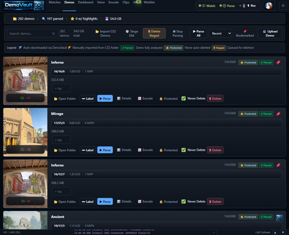The image size is (289, 235).
Task: Uncheck Never Delete on Mirage demo
Action: pos(184,150)
